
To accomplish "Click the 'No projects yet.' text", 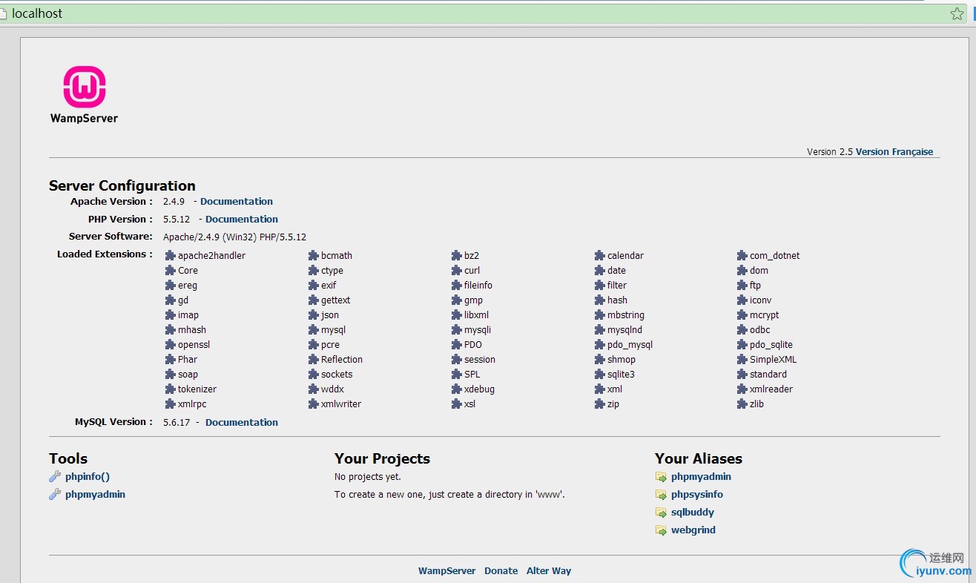I will [368, 477].
